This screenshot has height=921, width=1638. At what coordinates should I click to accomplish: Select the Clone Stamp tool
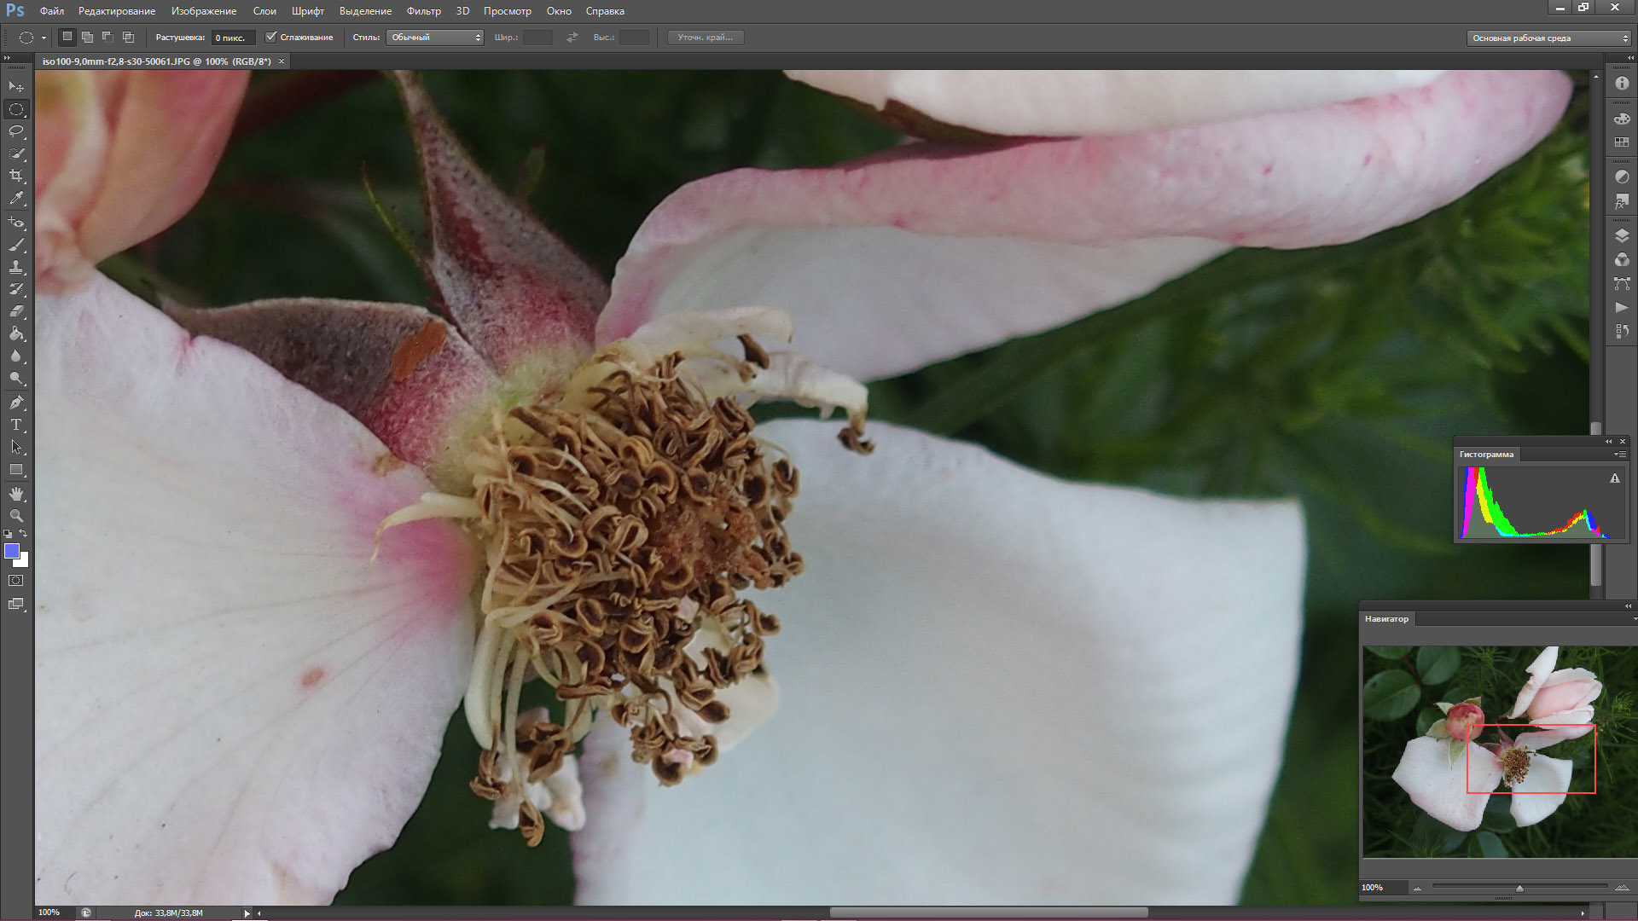[x=16, y=267]
